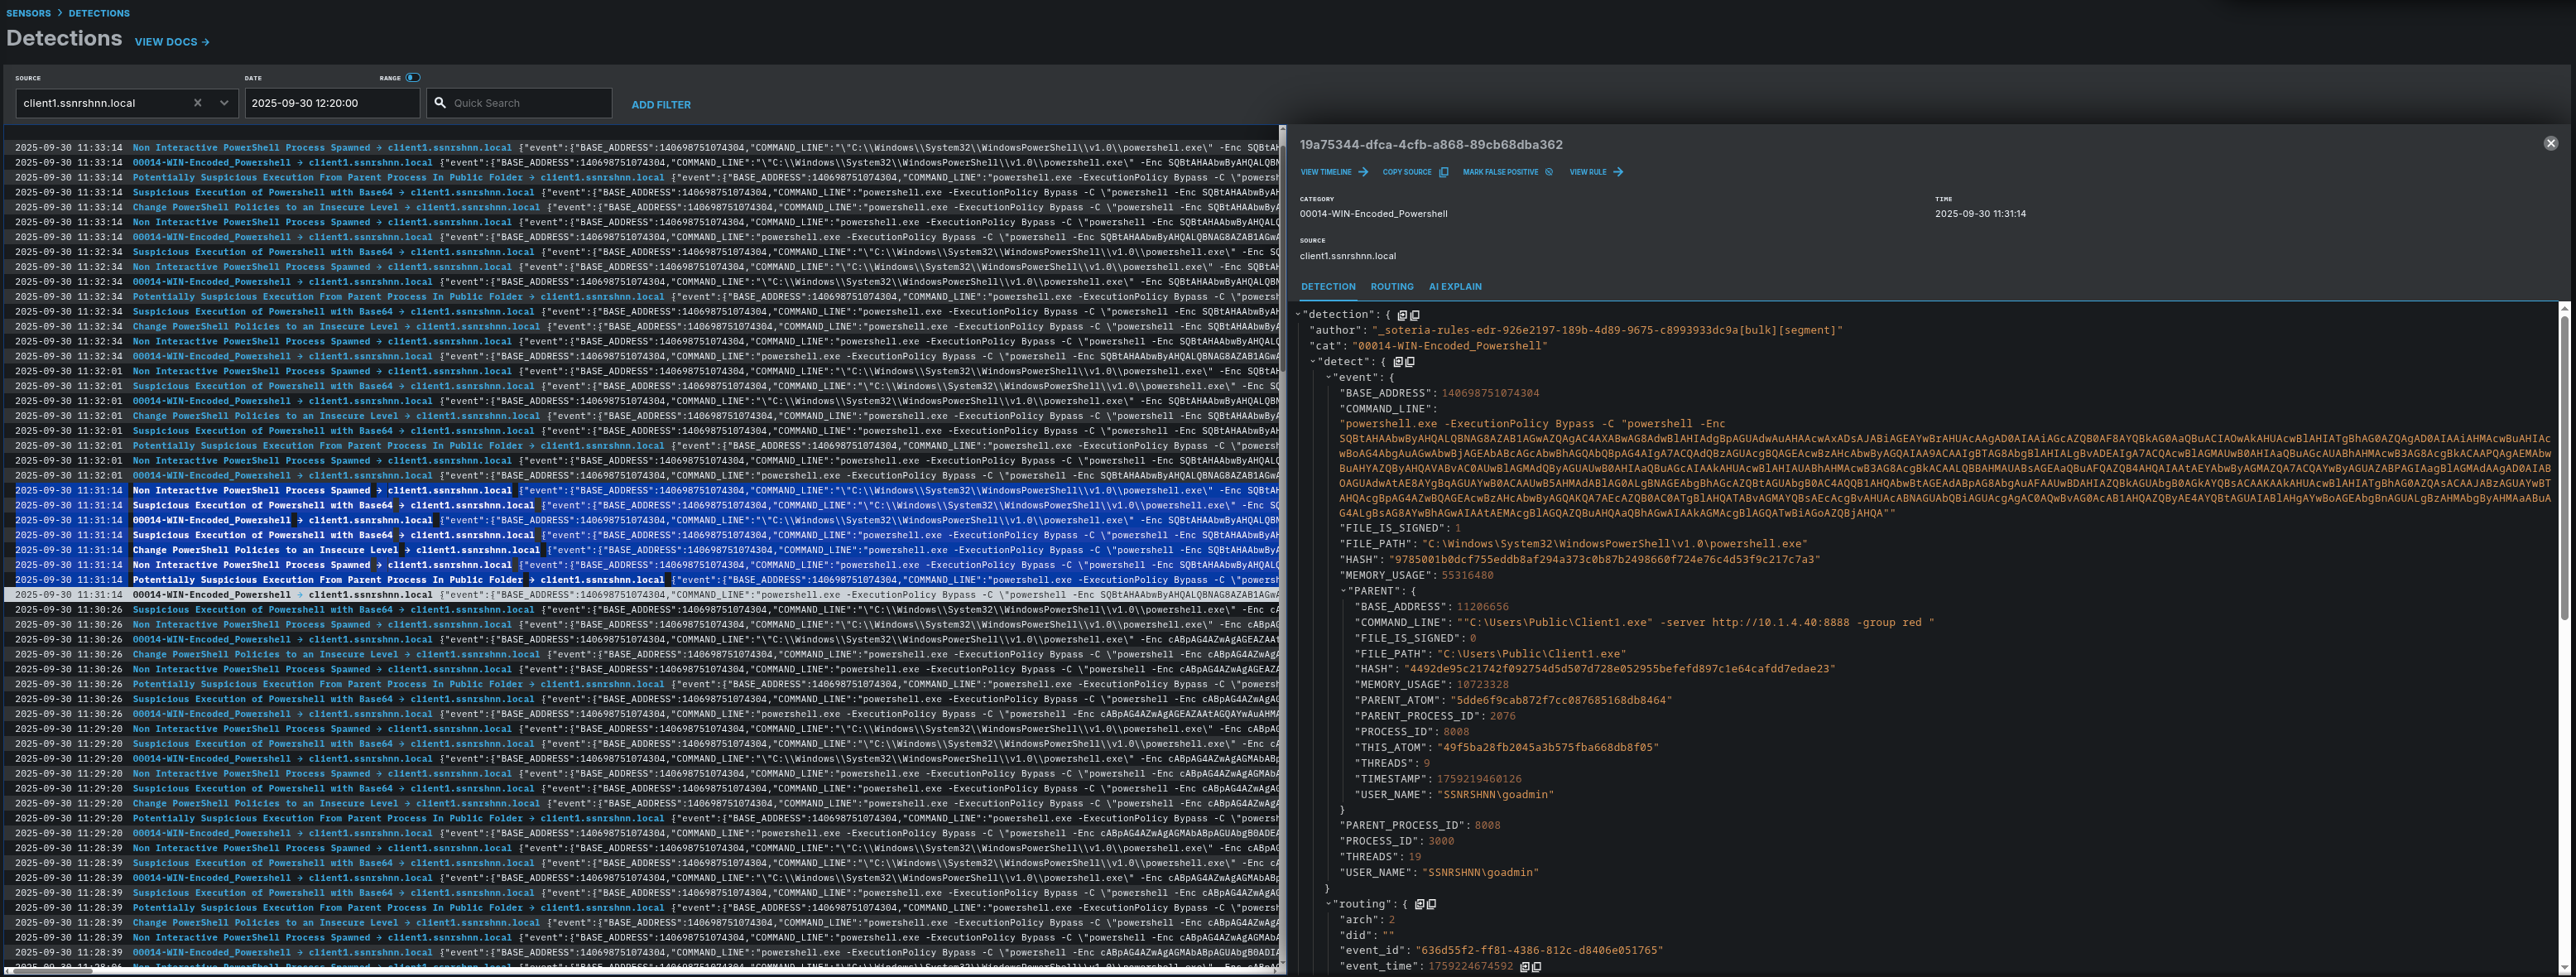Collapse the "PARENT" JSON node
The image size is (2576, 977).
[x=1343, y=591]
